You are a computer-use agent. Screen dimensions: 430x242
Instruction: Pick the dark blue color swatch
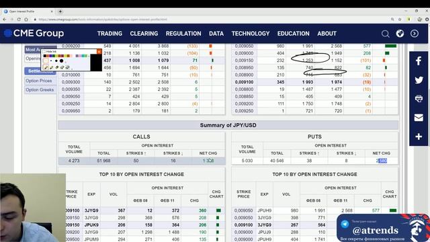[51, 56]
